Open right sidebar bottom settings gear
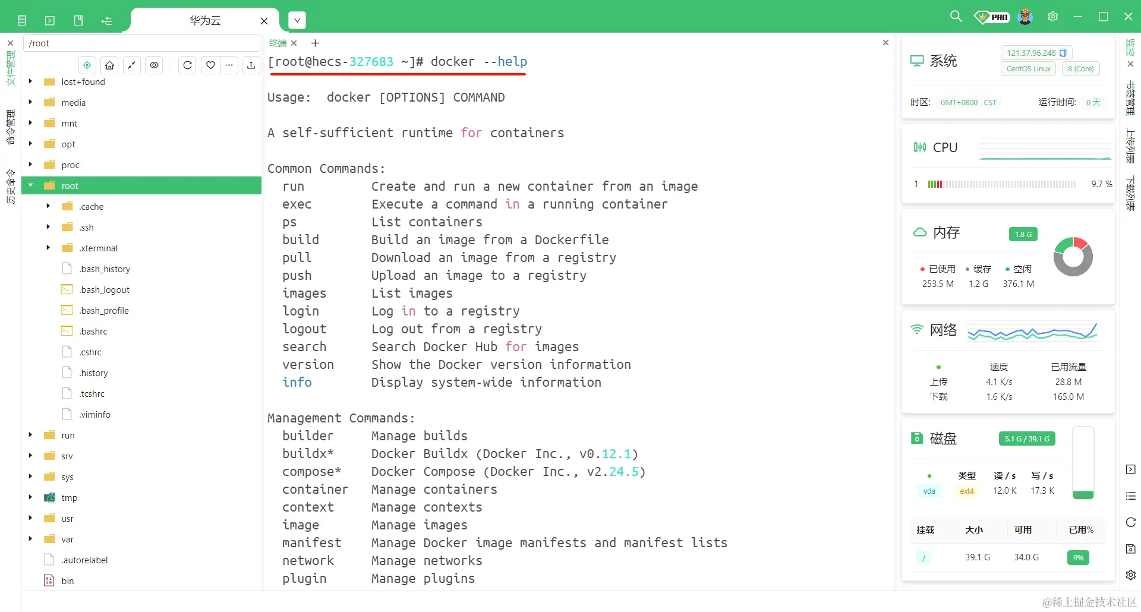This screenshot has width=1141, height=612. pos(1131,575)
